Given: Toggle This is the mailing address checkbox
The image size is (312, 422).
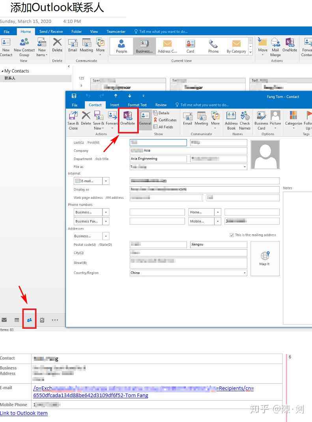Looking at the screenshot, I should click(232, 235).
